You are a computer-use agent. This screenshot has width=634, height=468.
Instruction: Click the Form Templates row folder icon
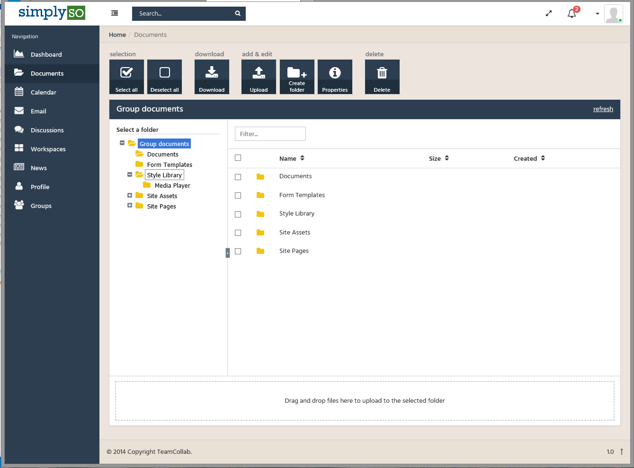point(260,195)
